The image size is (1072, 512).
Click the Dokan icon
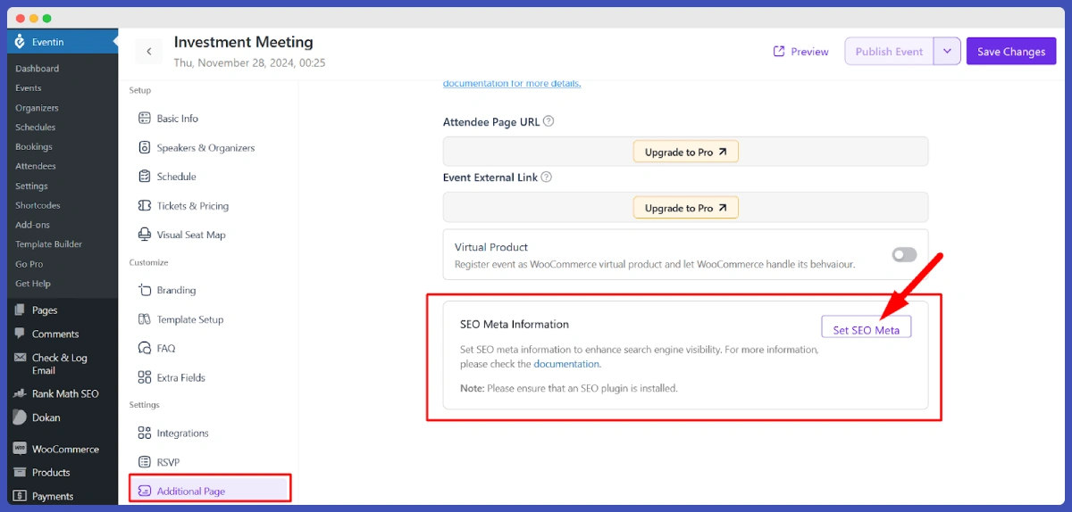tap(20, 417)
